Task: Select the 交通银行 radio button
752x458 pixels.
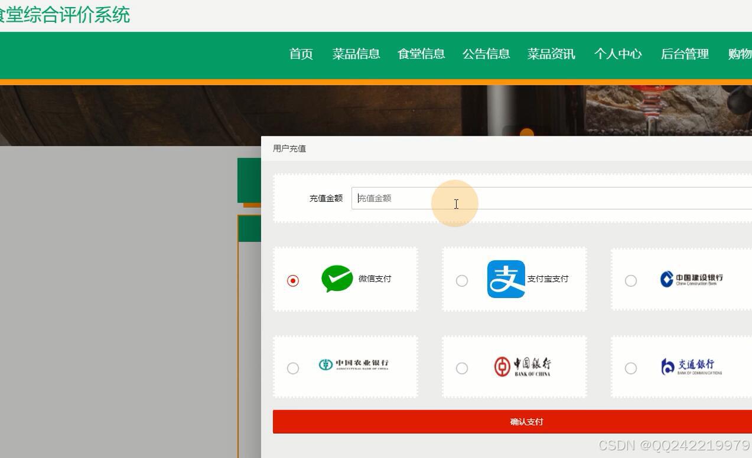Action: point(631,368)
